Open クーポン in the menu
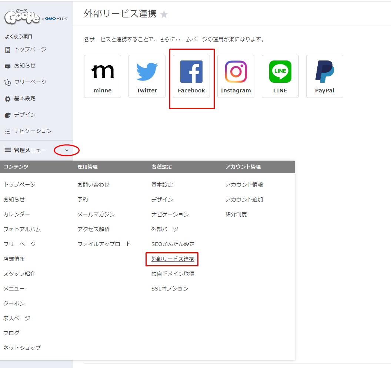The image size is (391, 368). [14, 303]
